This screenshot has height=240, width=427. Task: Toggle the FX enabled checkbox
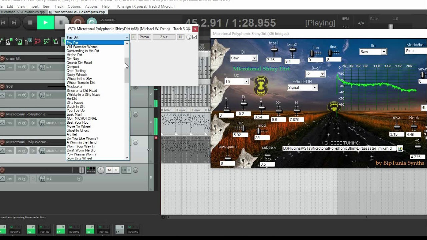pos(194,37)
